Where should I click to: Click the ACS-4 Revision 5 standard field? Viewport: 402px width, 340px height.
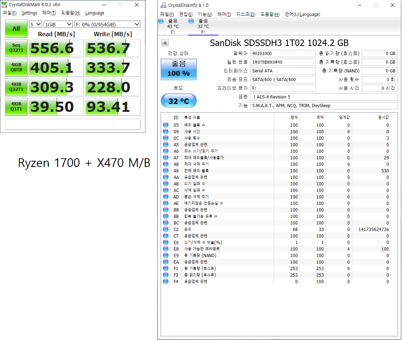pyautogui.click(x=324, y=97)
